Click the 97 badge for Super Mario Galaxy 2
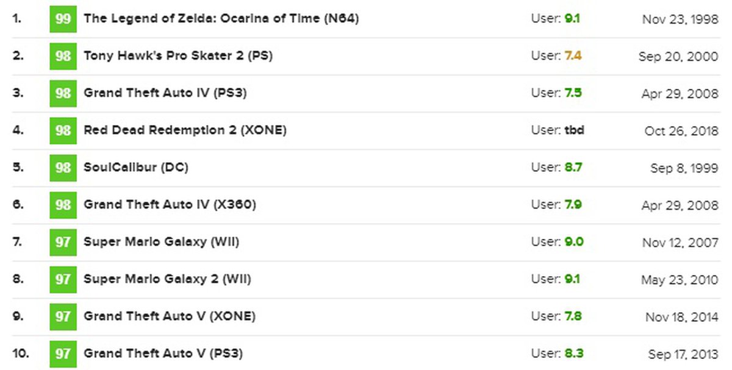Image resolution: width=732 pixels, height=370 pixels. click(63, 279)
